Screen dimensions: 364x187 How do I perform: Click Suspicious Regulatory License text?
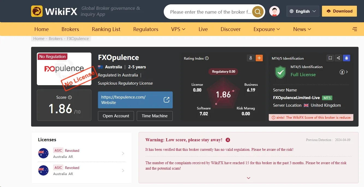125,83
